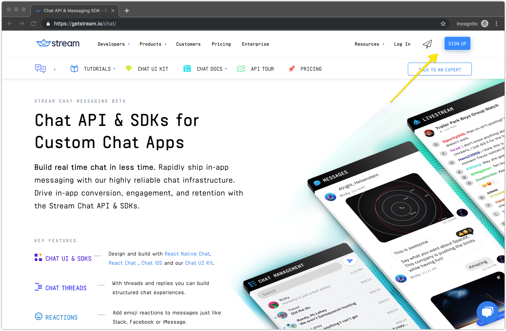Viewport: 506px width, 331px height.
Task: Click the Tutorials book icon
Action: [x=74, y=69]
